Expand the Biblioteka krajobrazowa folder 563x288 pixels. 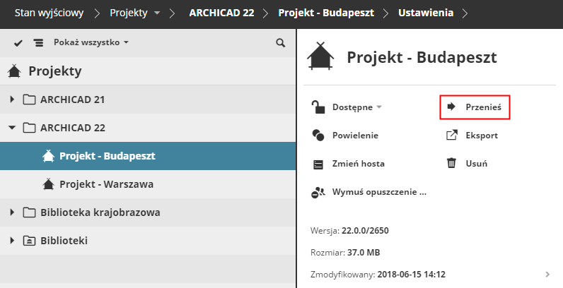(x=12, y=212)
